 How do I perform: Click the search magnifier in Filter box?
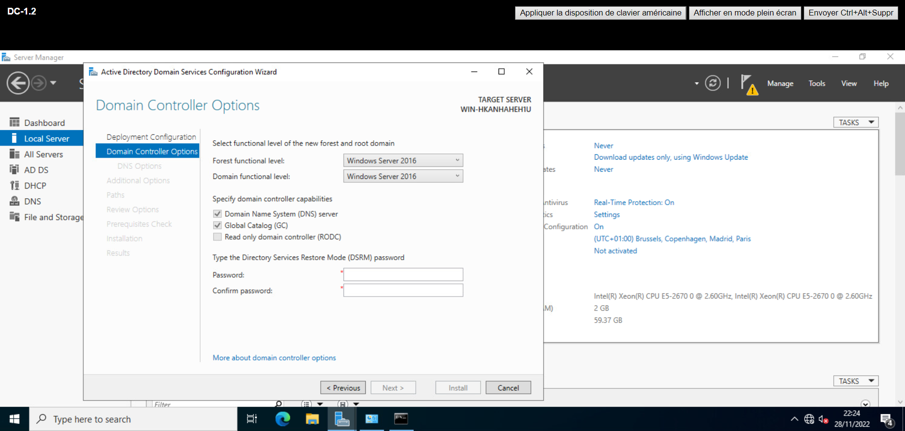[x=279, y=404]
